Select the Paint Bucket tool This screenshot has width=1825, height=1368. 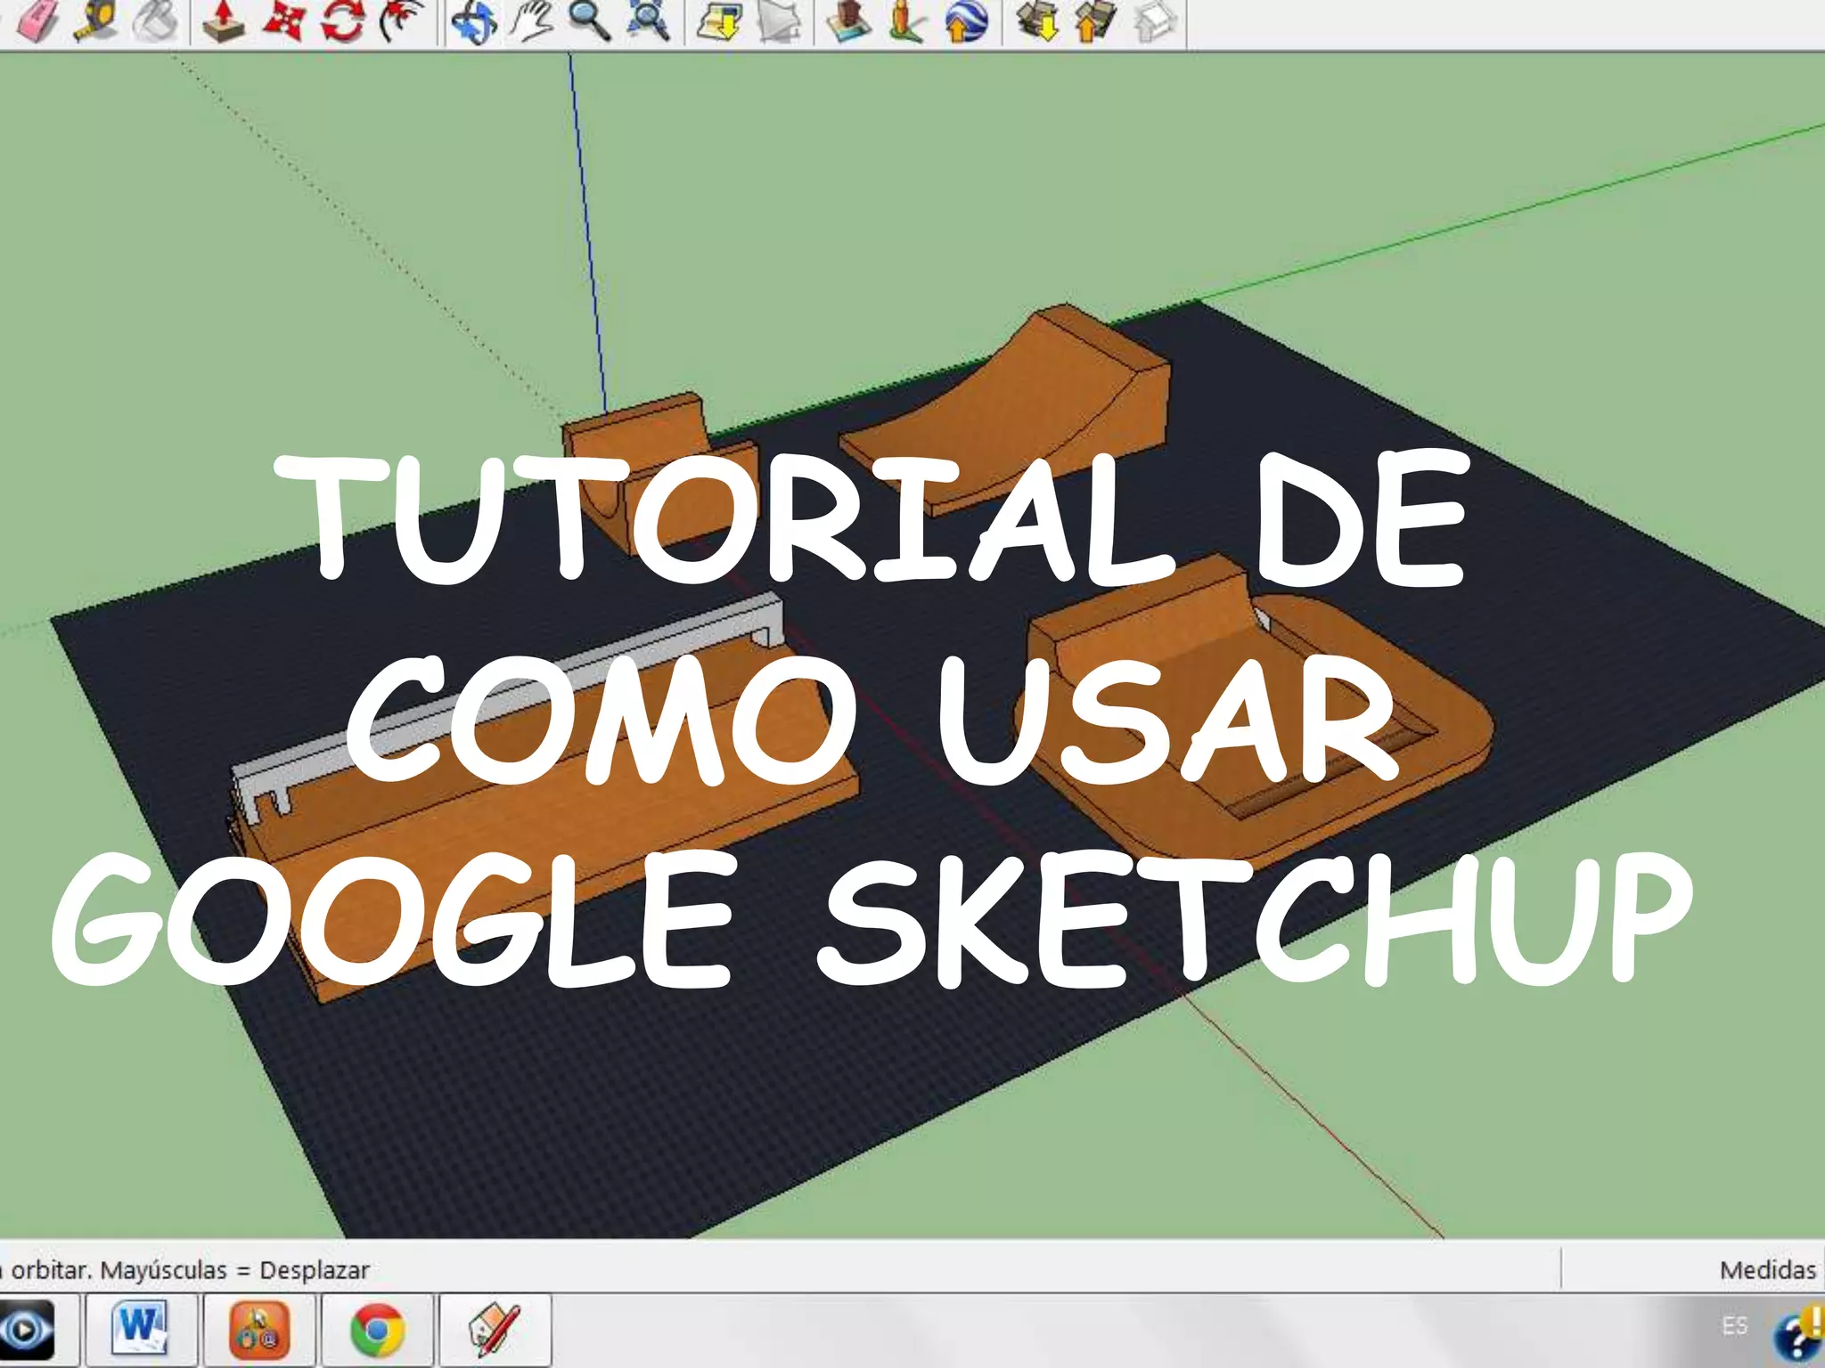pos(156,20)
